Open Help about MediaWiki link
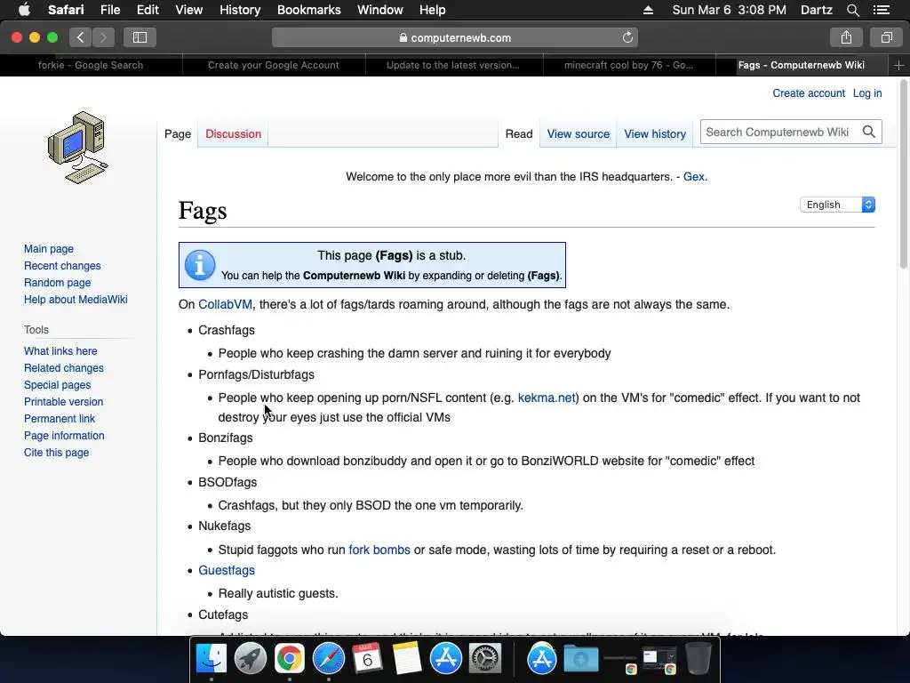Screen dimensions: 910x683 pos(76,299)
